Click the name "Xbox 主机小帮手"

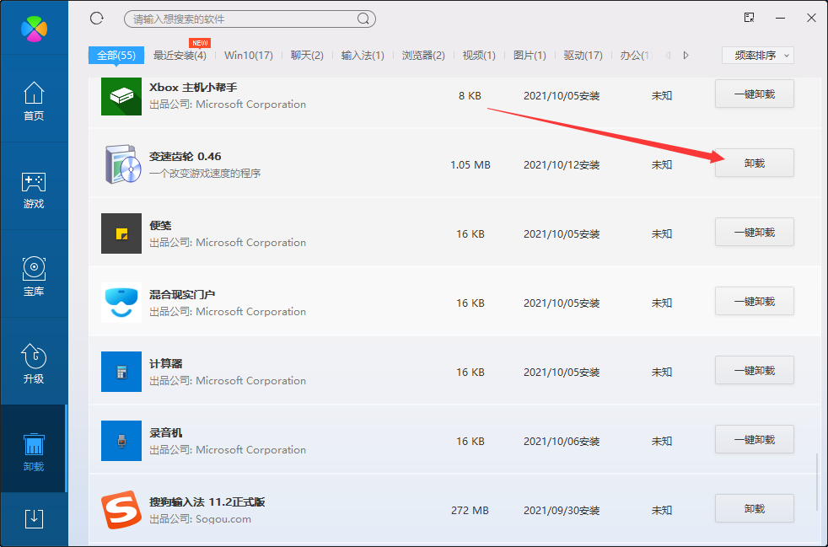pyautogui.click(x=193, y=87)
